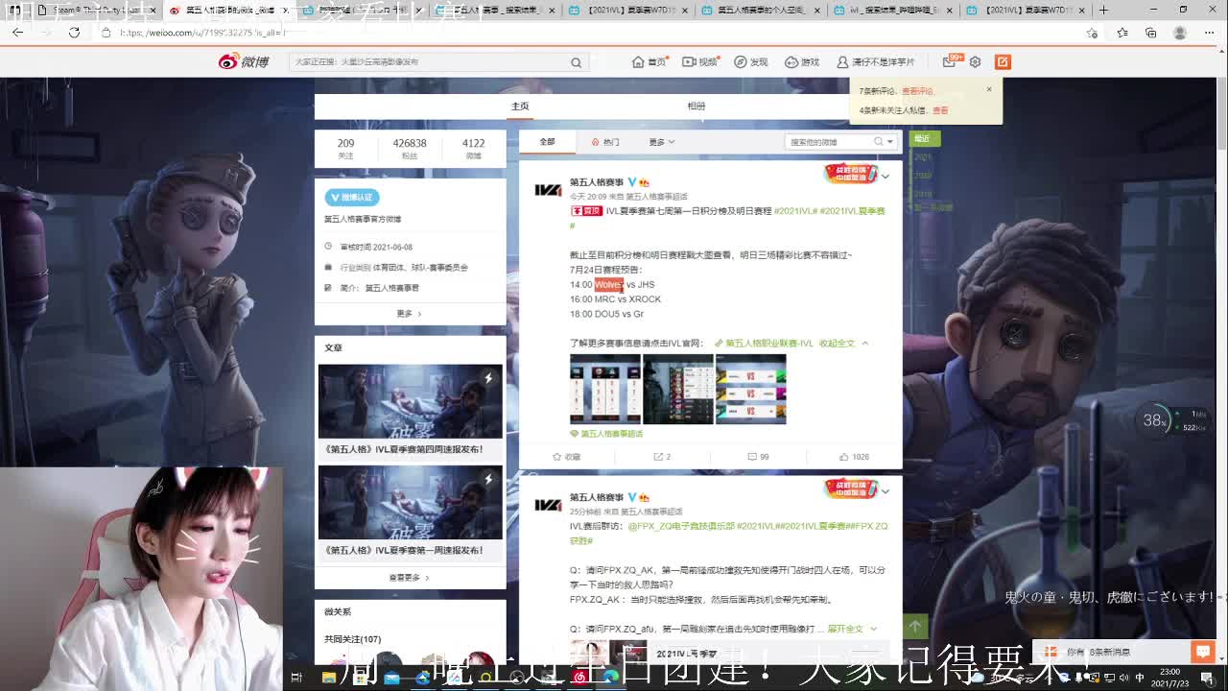
Task: Open the orange chat message icon
Action: 1203,652
